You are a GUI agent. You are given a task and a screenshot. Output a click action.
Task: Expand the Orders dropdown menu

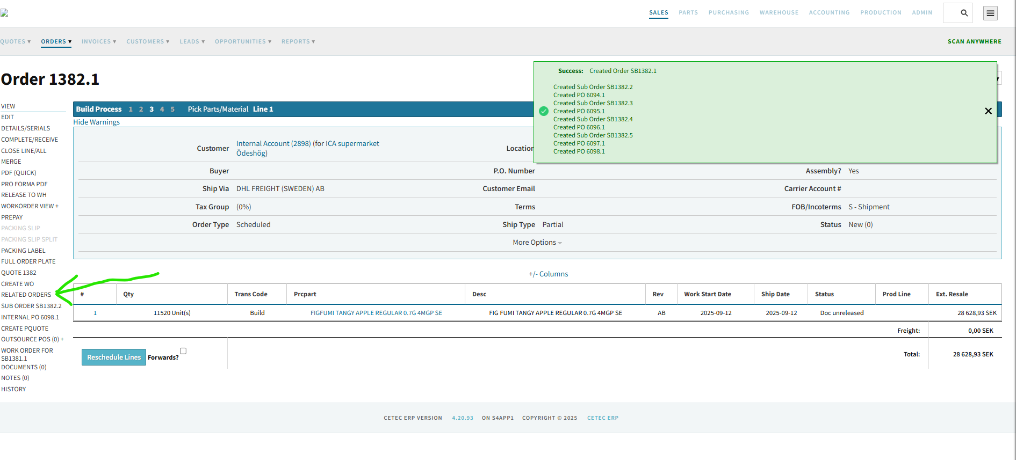coord(56,42)
